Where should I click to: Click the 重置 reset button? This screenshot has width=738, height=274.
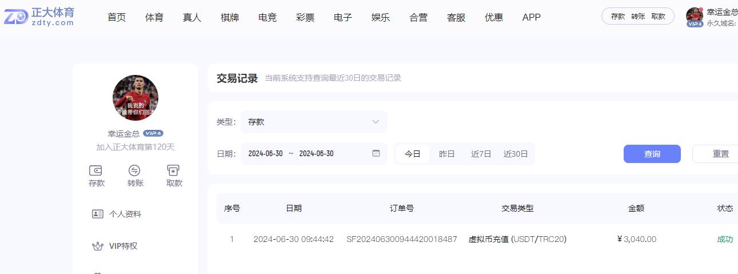(x=715, y=154)
